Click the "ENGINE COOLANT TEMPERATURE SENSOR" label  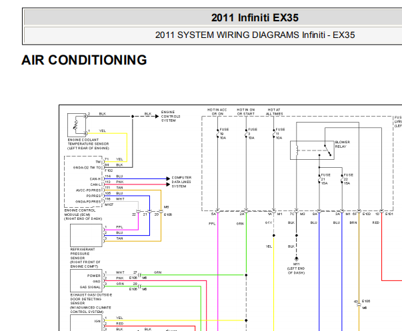click(x=88, y=144)
